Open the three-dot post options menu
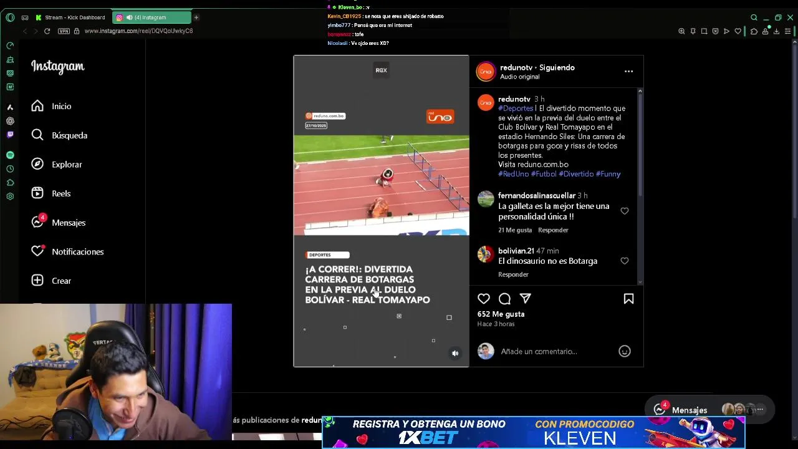This screenshot has width=798, height=449. click(628, 71)
